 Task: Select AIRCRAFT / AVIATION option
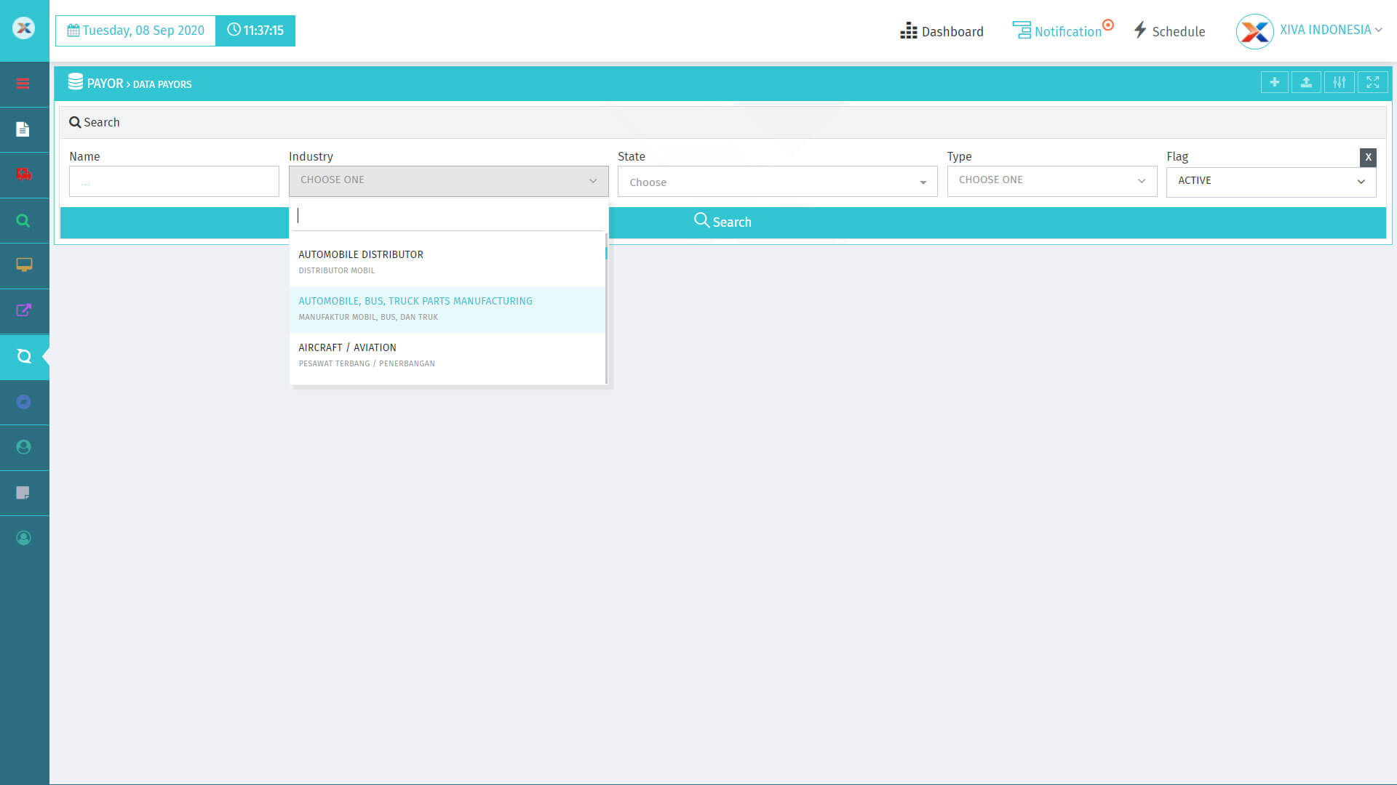coord(447,355)
